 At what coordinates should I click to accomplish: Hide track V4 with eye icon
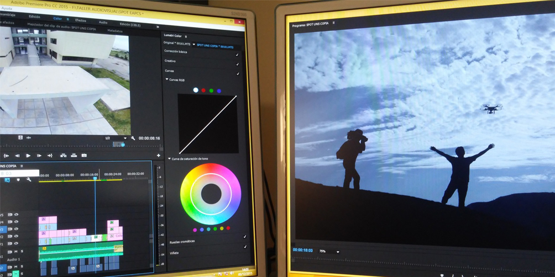pyautogui.click(x=16, y=221)
